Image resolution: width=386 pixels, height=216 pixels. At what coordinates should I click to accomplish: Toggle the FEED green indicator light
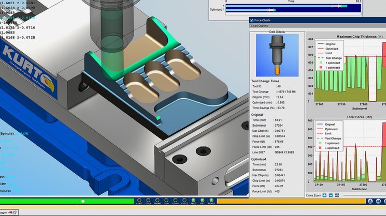(193, 200)
